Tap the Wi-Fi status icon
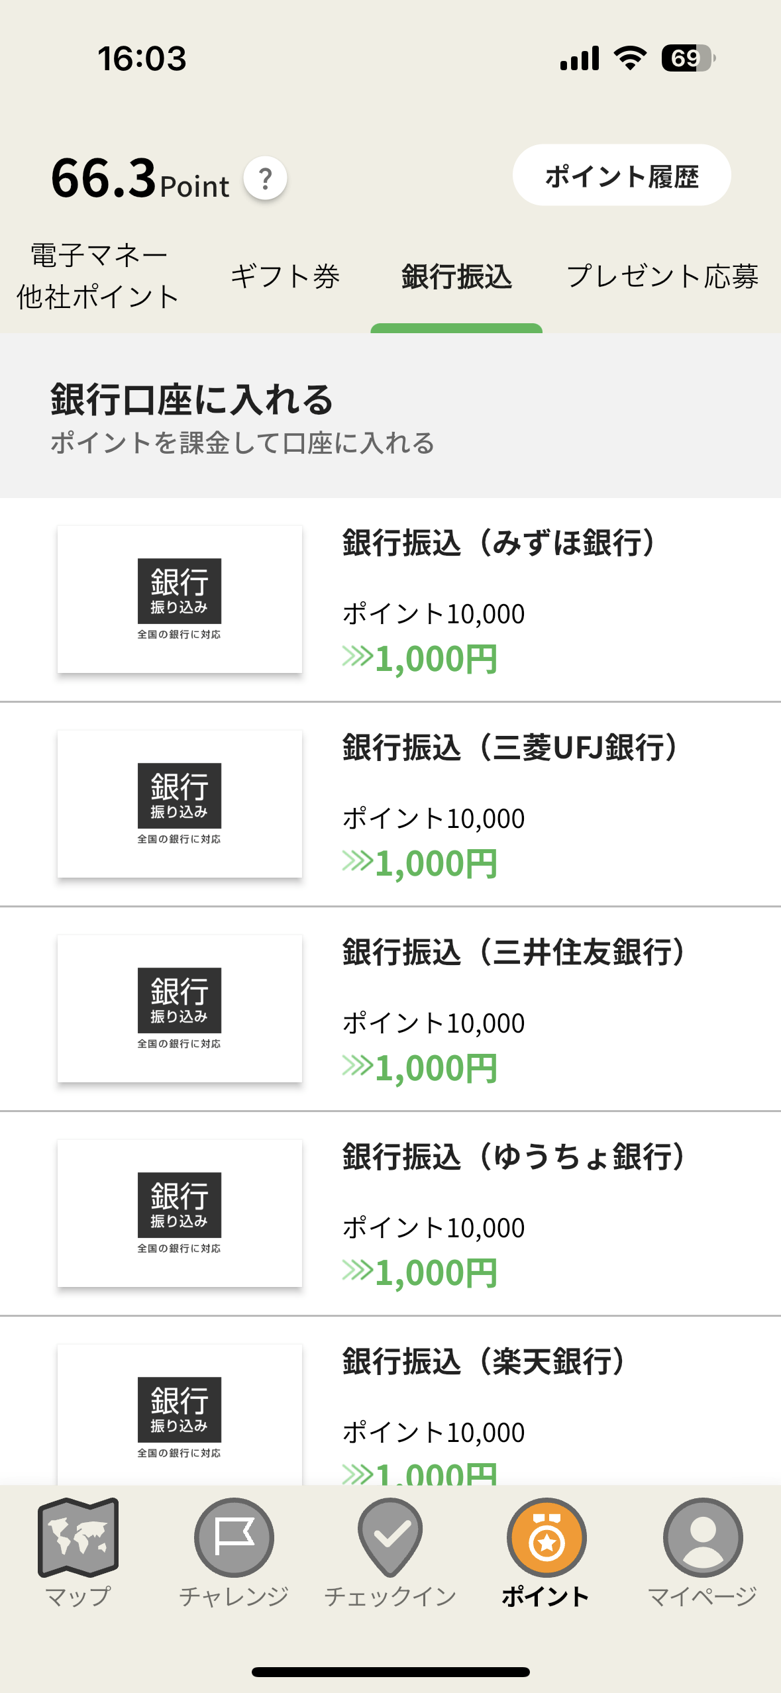The width and height of the screenshot is (781, 1693). [630, 58]
